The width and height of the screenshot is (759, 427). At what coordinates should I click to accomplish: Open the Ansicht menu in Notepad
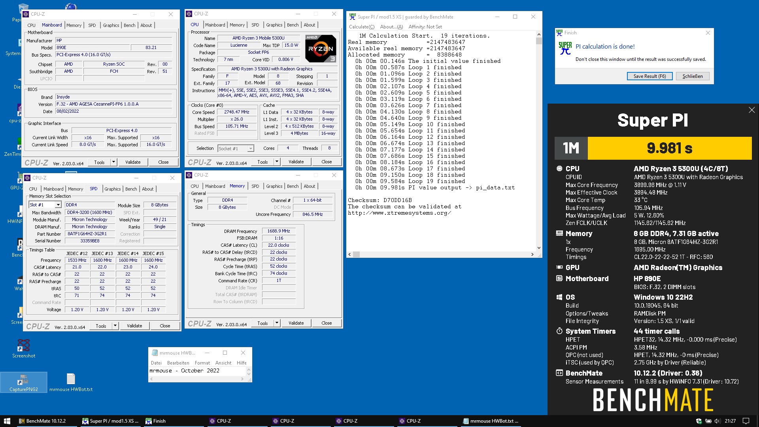(223, 363)
